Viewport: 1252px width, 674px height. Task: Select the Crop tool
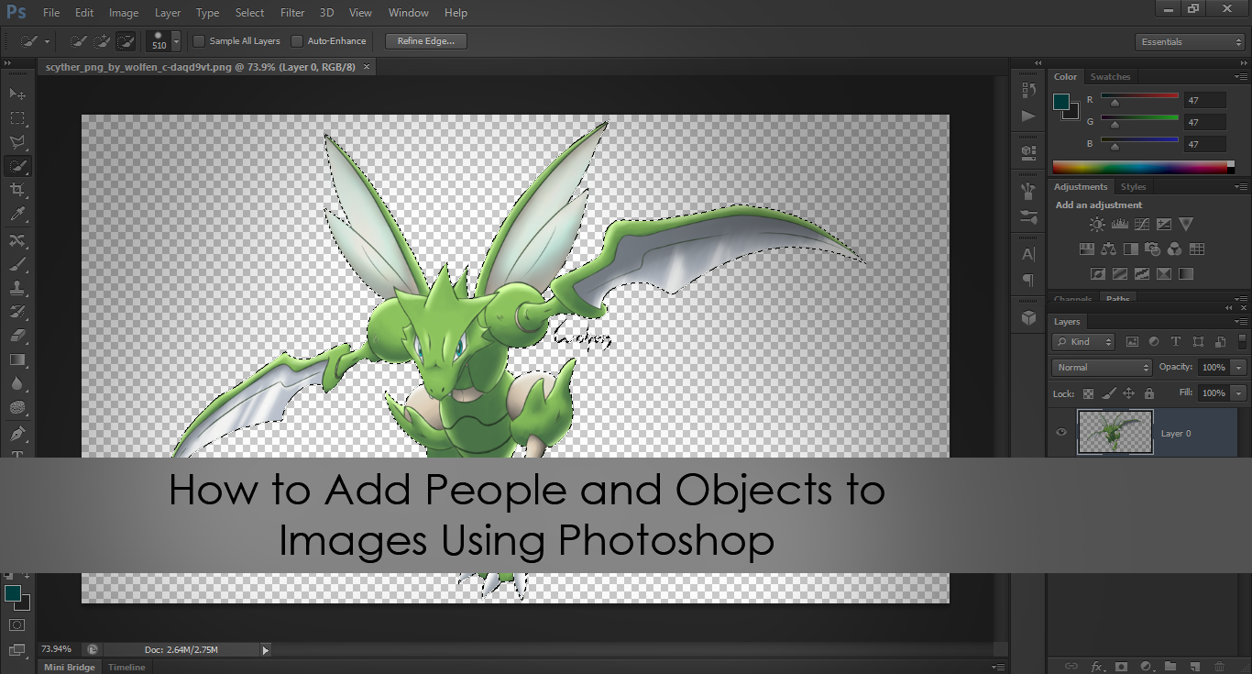(17, 190)
